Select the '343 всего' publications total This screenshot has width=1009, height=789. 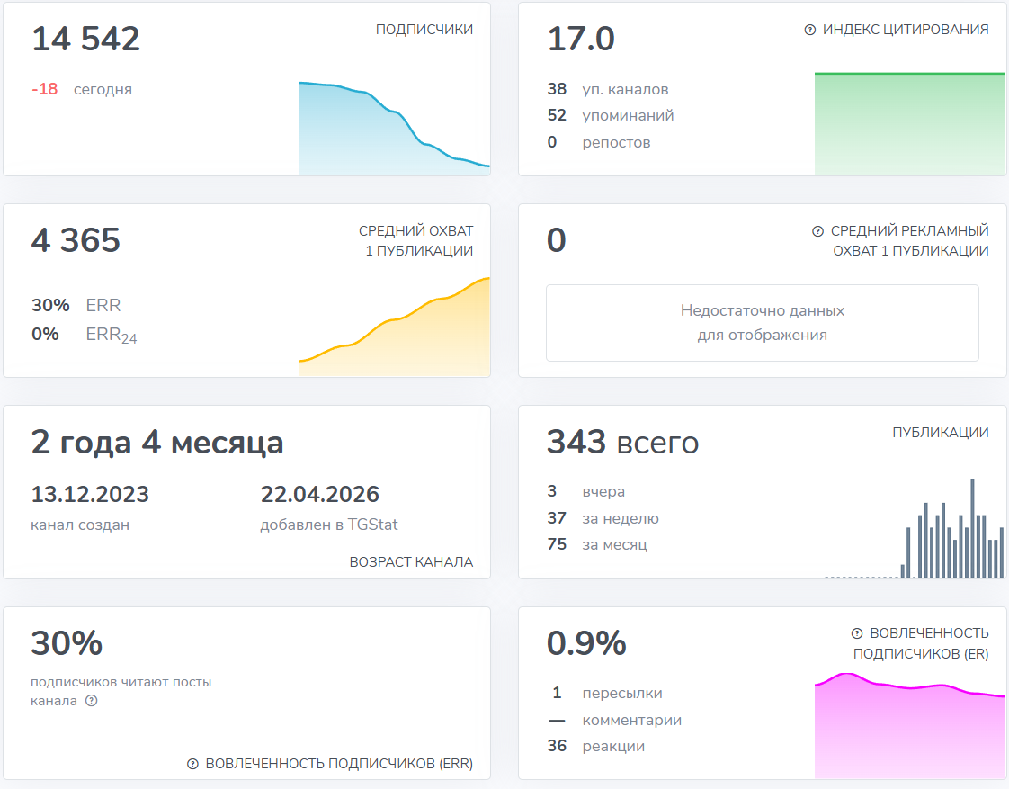[x=622, y=442]
